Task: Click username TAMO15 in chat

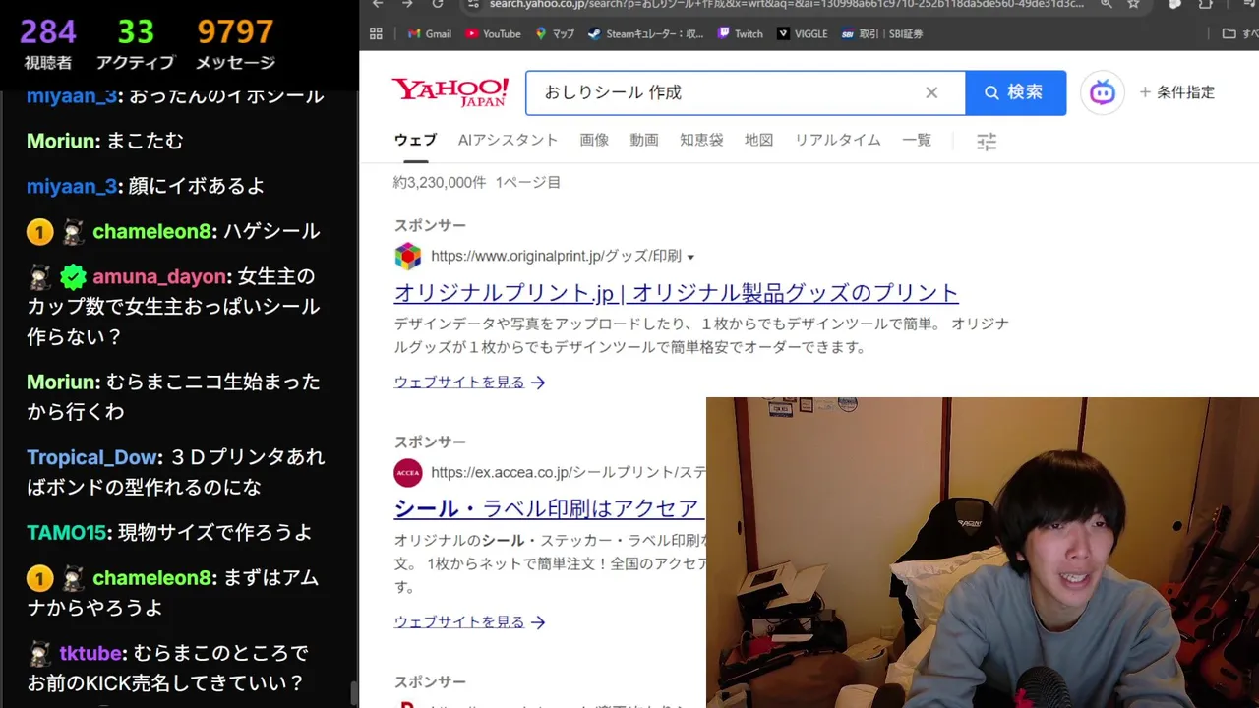Action: point(66,533)
